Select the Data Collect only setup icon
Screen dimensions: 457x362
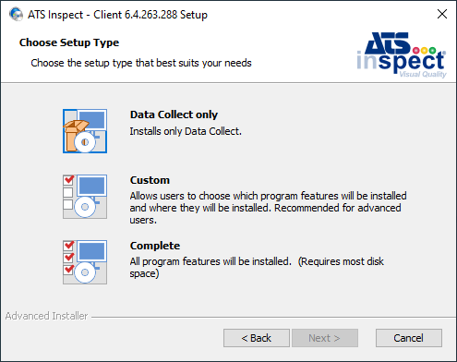coord(85,131)
